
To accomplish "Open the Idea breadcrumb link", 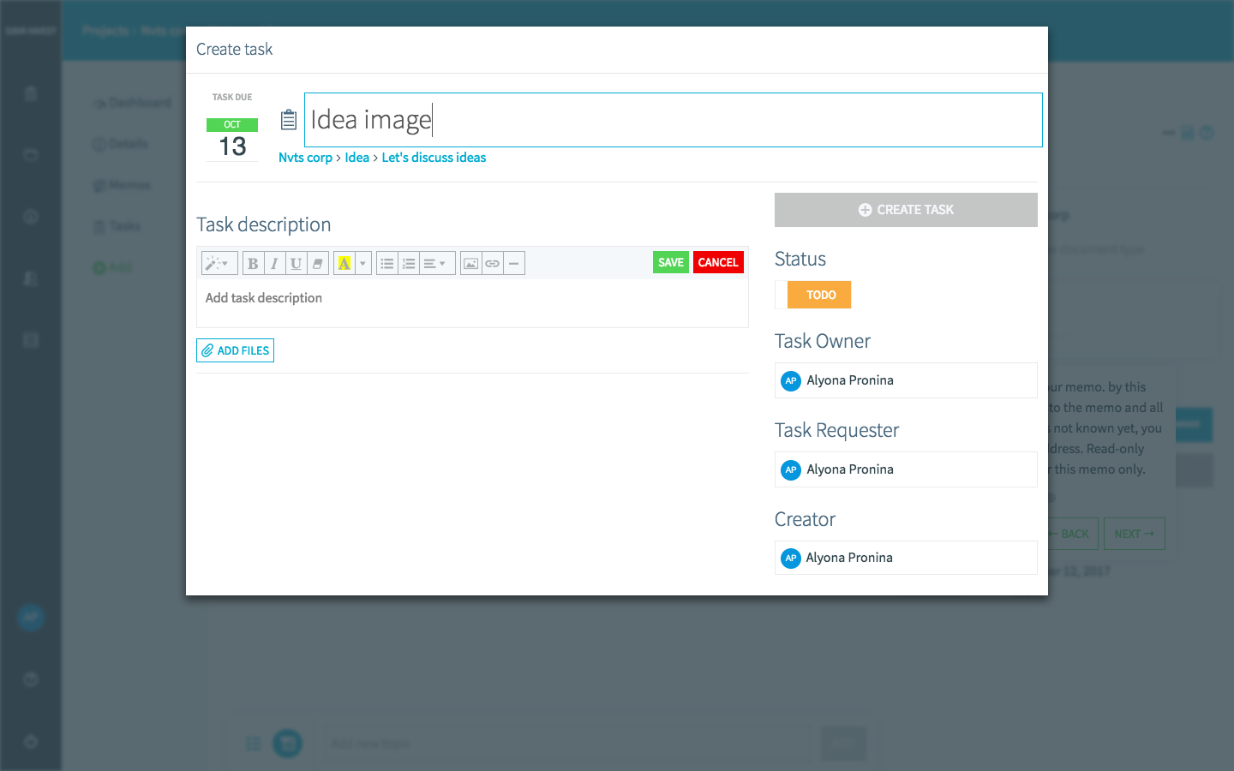I will click(x=357, y=158).
